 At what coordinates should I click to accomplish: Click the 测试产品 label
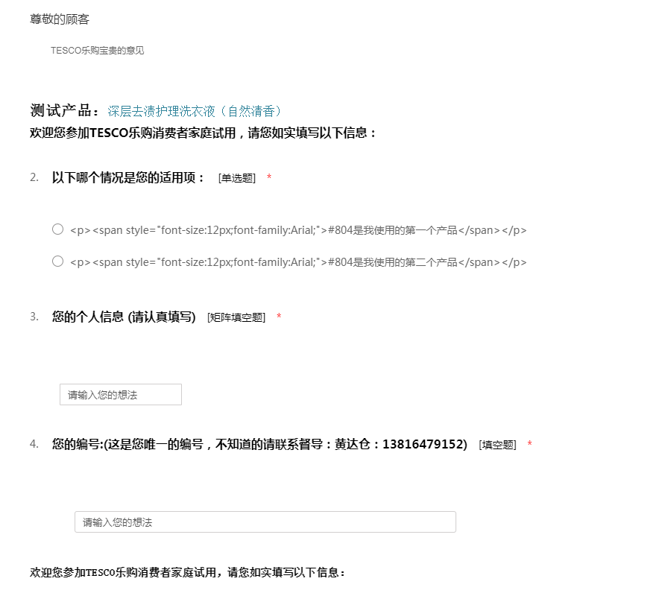pyautogui.click(x=64, y=112)
